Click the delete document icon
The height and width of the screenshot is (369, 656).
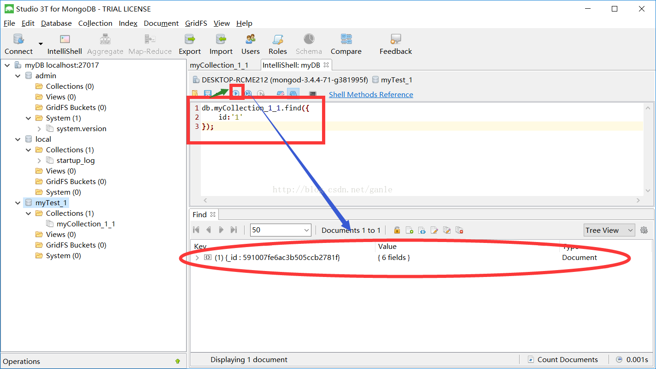coord(459,230)
